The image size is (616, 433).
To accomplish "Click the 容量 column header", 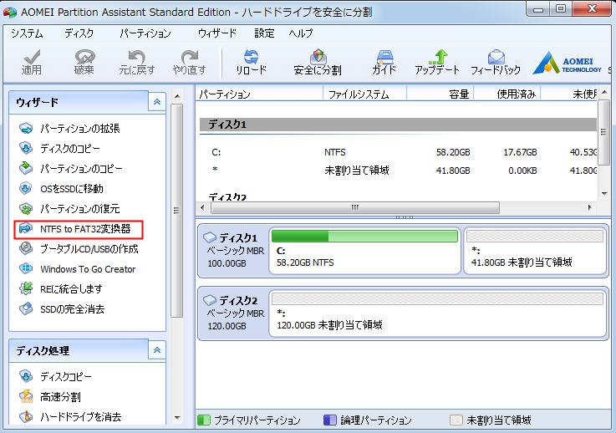I will 440,94.
